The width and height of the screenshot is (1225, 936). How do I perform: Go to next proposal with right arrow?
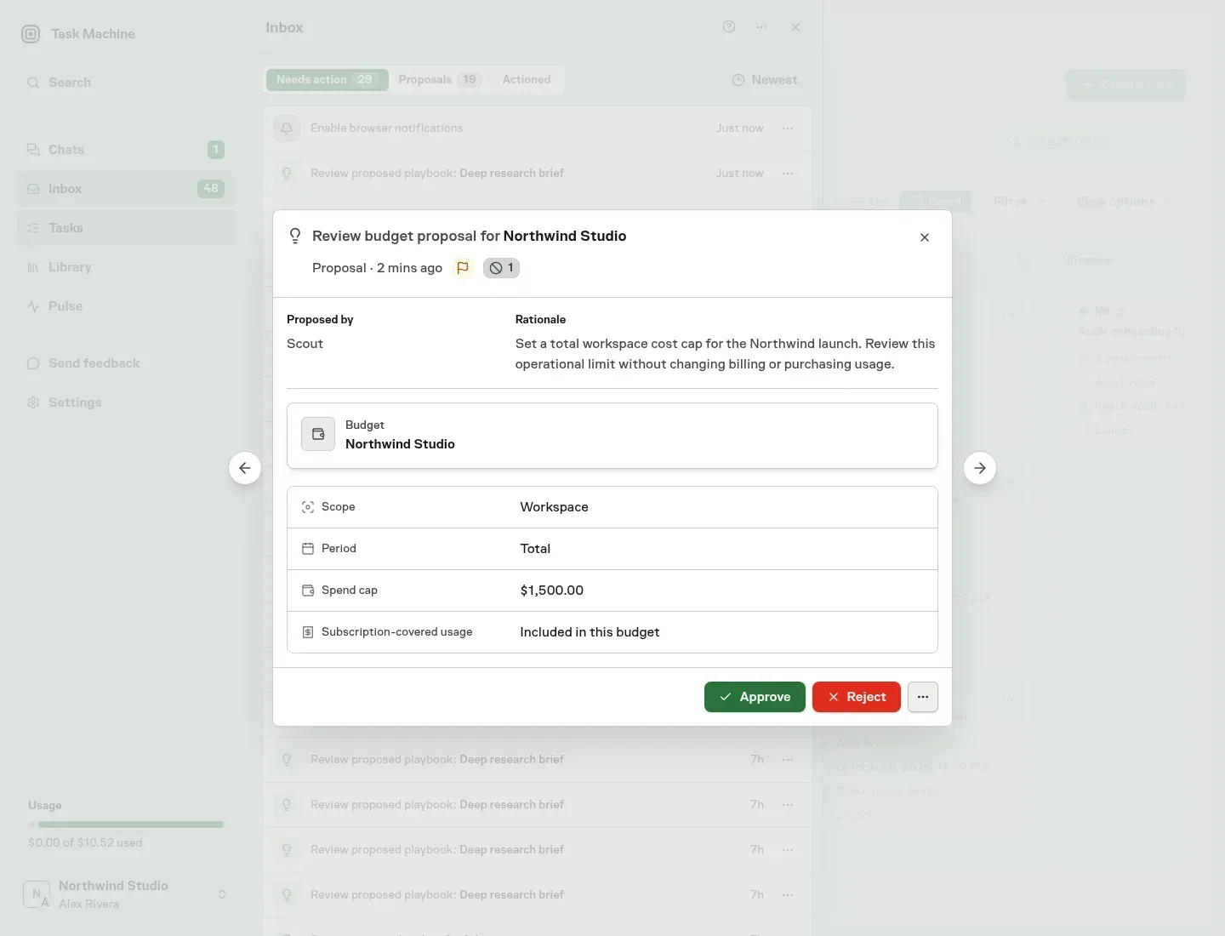click(980, 468)
